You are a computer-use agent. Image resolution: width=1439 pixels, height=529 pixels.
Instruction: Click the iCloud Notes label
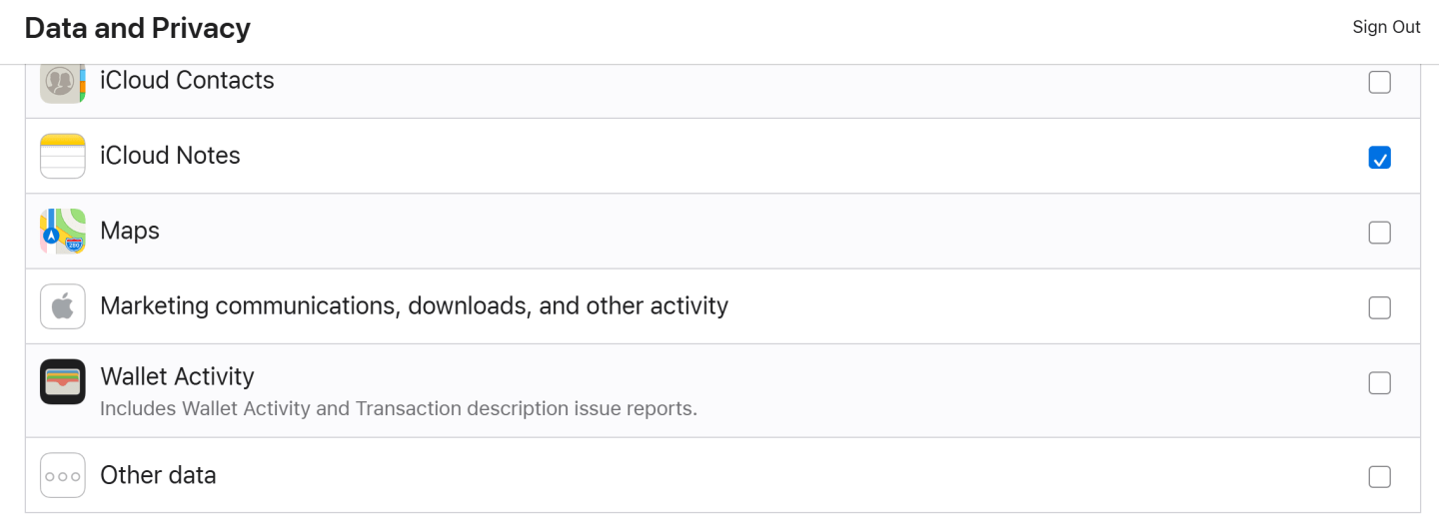[x=170, y=156]
